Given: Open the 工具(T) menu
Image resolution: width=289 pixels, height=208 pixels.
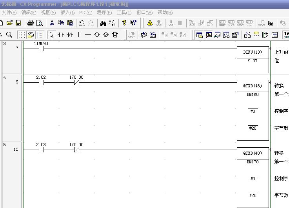Looking at the screenshot, I should [x=124, y=13].
